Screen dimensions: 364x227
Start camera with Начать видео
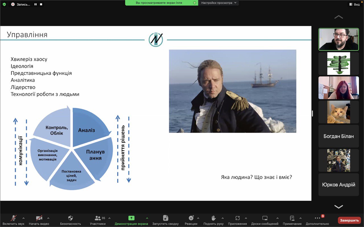39,218
